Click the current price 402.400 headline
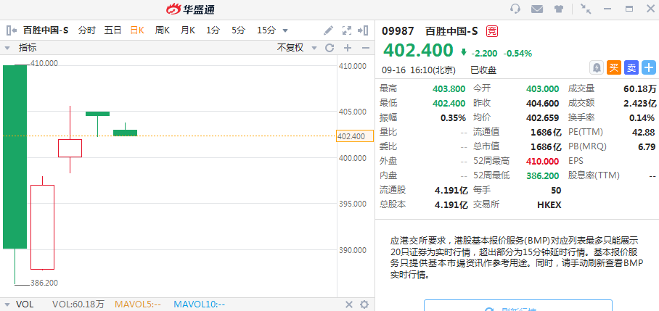Image resolution: width=659 pixels, height=311 pixels. pos(418,50)
